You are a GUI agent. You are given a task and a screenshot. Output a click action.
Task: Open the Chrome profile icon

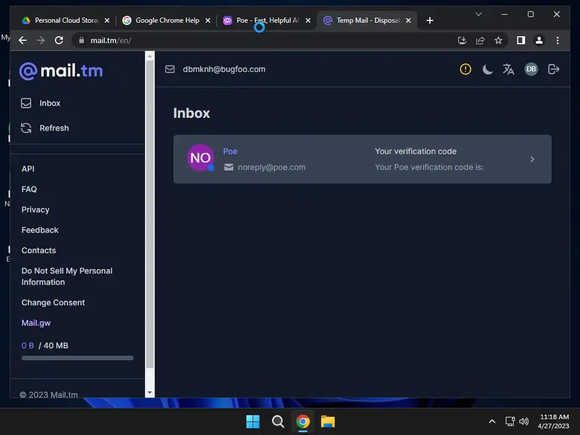click(539, 40)
